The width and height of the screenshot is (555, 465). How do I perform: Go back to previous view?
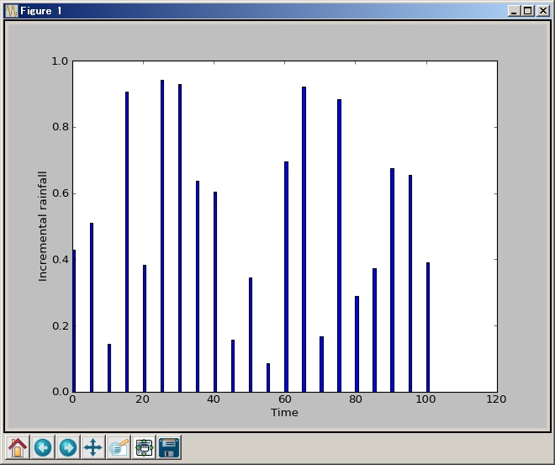click(43, 447)
